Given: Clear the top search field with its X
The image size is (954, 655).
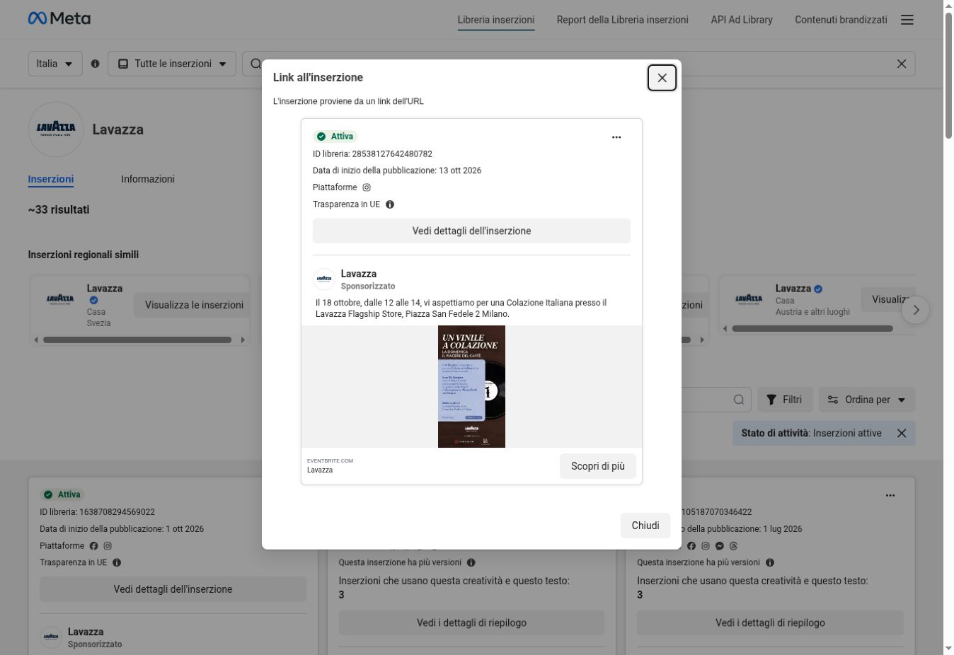Looking at the screenshot, I should [x=902, y=64].
